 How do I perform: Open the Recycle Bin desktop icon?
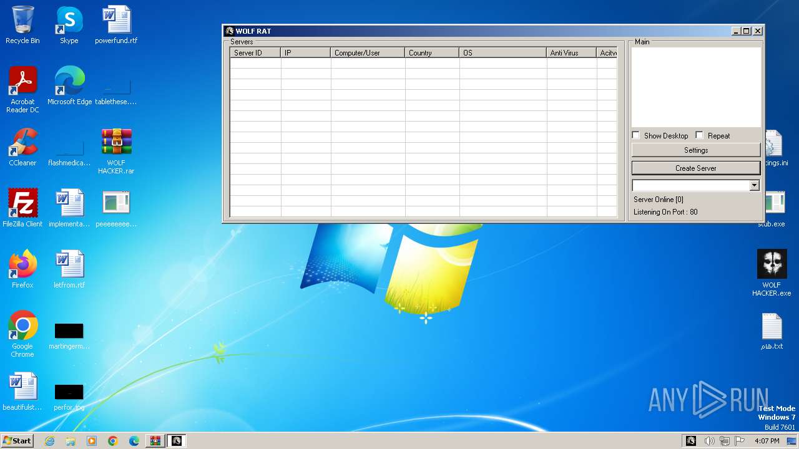pos(22,25)
